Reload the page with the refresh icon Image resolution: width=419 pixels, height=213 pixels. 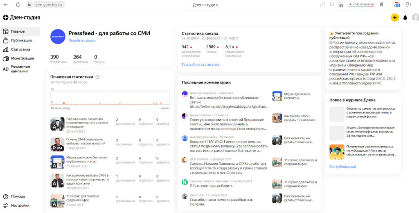coord(18,4)
